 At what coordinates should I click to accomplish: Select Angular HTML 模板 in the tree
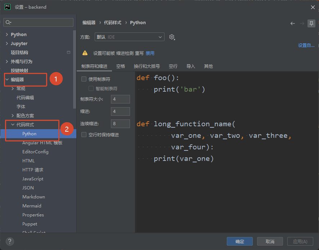(x=42, y=143)
